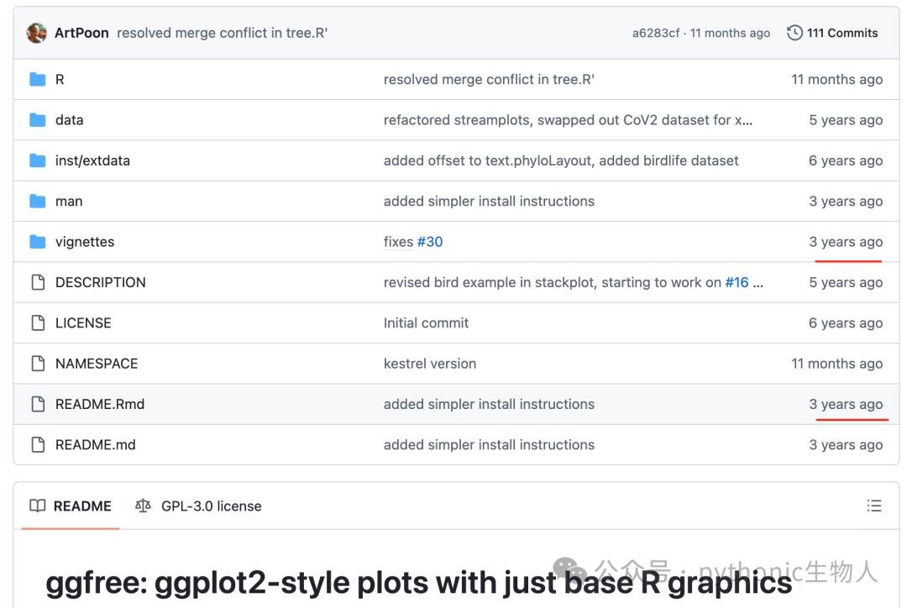
Task: Open commit hash a6283cf
Action: [655, 33]
